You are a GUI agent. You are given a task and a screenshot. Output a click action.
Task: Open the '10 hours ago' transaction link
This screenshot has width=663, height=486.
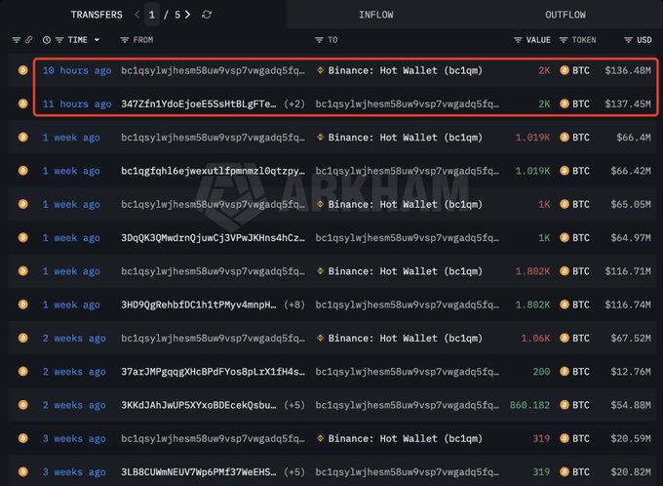pos(77,70)
